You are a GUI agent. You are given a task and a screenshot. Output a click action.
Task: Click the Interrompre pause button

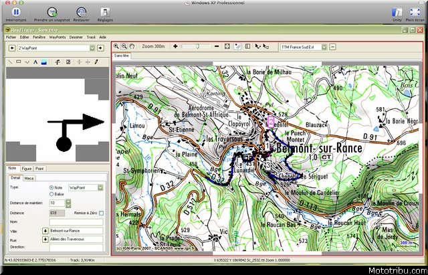[16, 12]
